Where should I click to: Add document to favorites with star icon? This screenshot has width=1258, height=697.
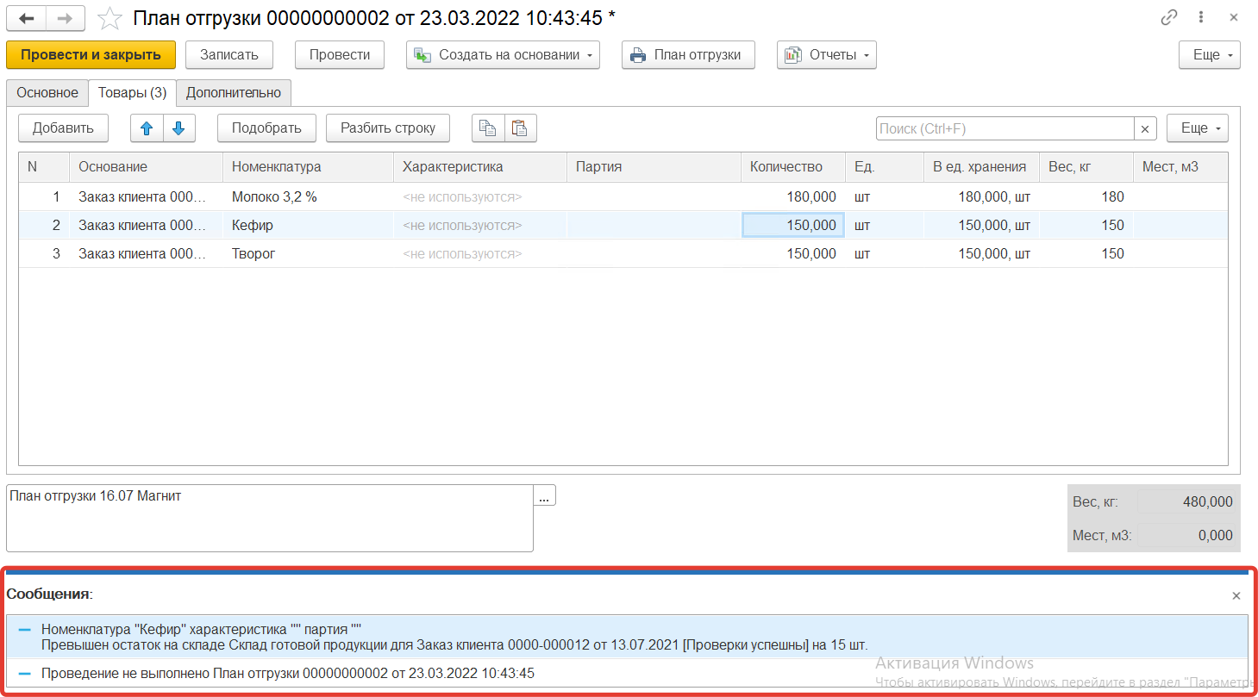(110, 18)
